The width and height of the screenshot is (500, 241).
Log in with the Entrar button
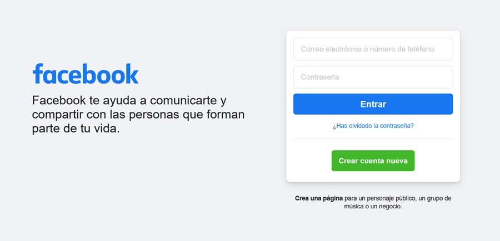373,104
